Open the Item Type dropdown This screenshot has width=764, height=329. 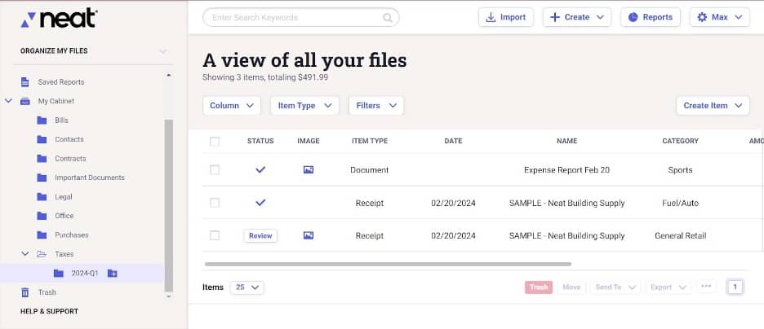click(304, 106)
